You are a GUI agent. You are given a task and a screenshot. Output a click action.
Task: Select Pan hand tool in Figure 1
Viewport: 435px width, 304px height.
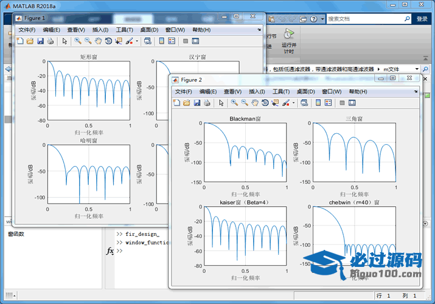(98, 41)
